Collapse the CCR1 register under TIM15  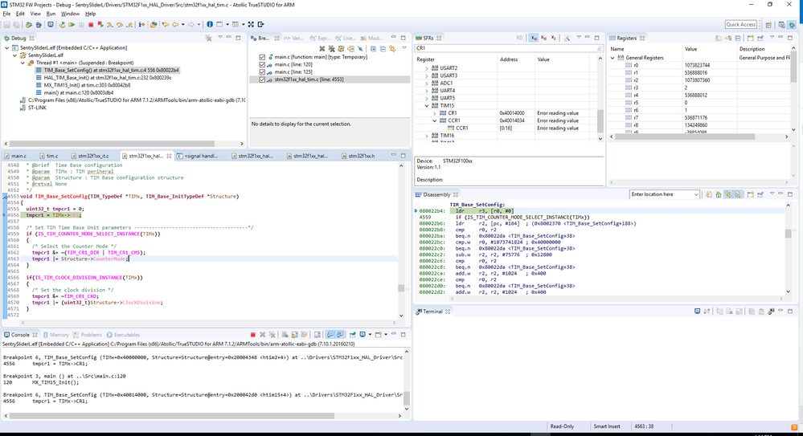click(435, 120)
